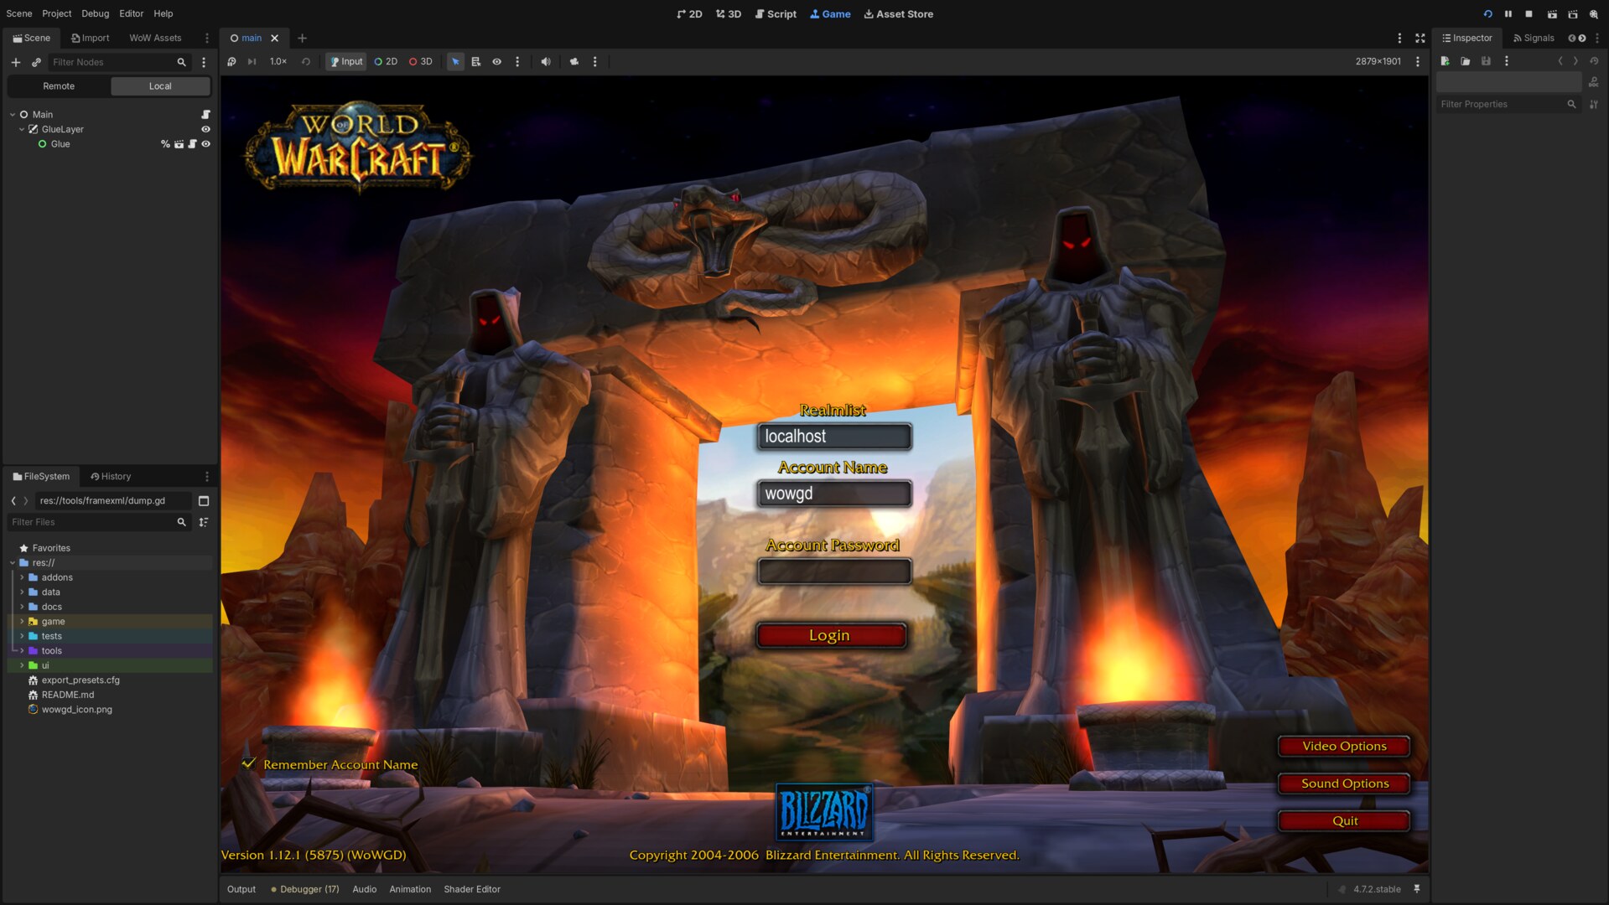The height and width of the screenshot is (905, 1609).
Task: Collapse the GlueLayer node
Action: click(22, 130)
